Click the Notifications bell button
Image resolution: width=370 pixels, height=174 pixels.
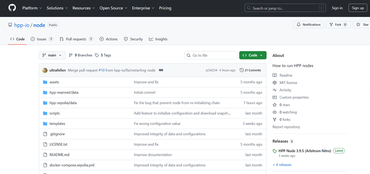pos(308,24)
